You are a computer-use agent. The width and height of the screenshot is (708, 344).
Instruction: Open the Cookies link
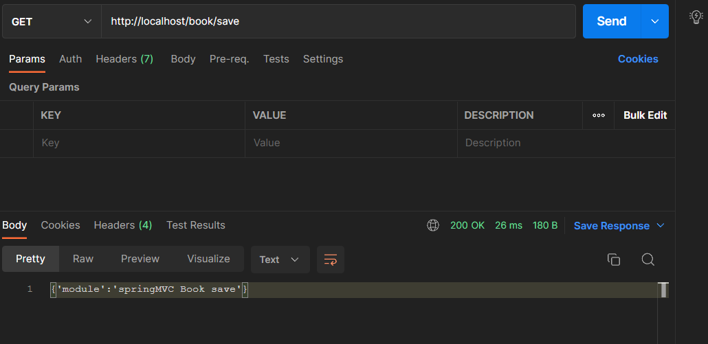click(638, 59)
